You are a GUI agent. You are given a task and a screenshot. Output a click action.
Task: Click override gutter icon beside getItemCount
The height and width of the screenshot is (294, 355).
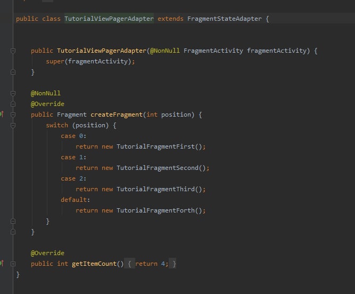tap(2, 263)
